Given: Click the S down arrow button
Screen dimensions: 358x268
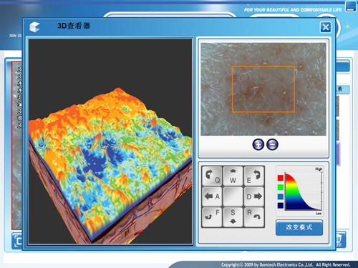Looking at the screenshot, I should point(233,217).
